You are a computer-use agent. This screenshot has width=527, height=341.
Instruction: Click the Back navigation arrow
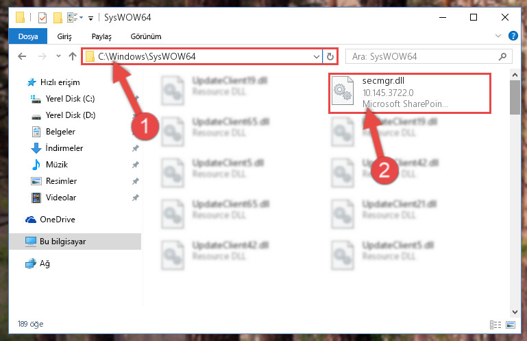(x=22, y=56)
